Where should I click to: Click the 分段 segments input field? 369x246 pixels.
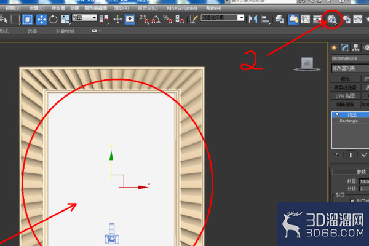364,189
